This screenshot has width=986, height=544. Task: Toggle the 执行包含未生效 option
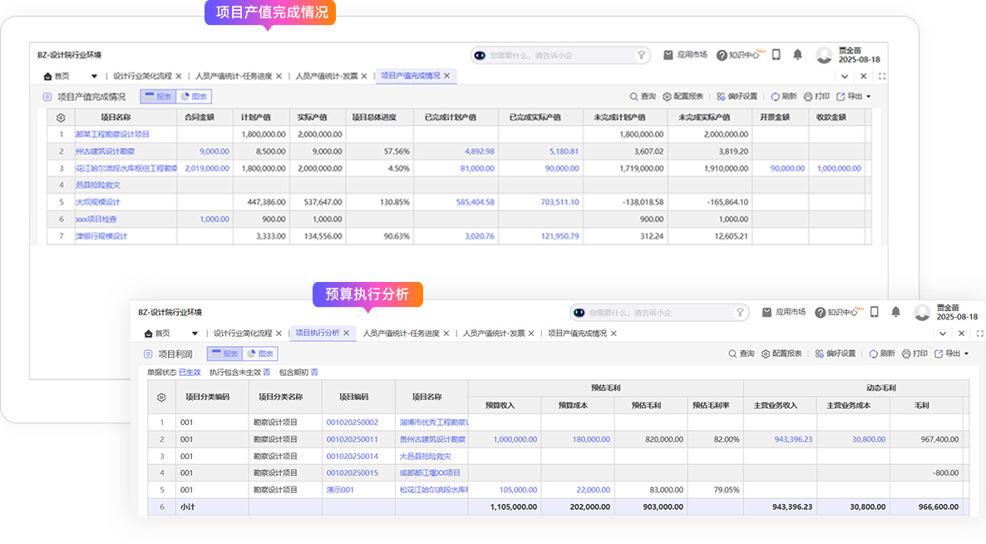click(x=267, y=372)
